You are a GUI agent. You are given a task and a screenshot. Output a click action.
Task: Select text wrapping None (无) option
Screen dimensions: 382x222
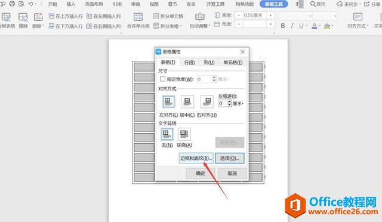pos(167,134)
